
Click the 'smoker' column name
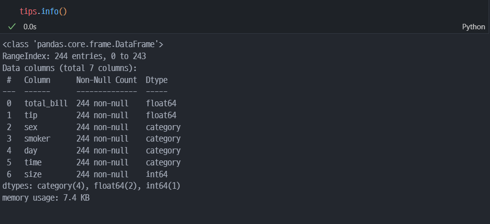click(x=37, y=139)
